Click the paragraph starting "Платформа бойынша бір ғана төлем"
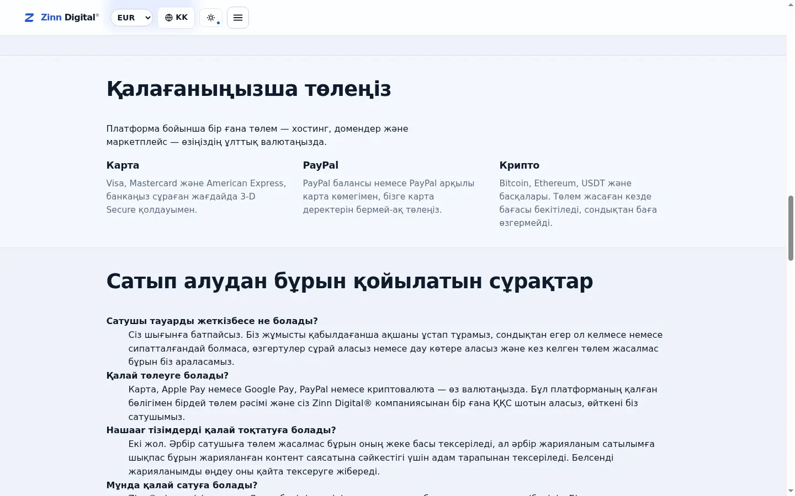 [257, 135]
